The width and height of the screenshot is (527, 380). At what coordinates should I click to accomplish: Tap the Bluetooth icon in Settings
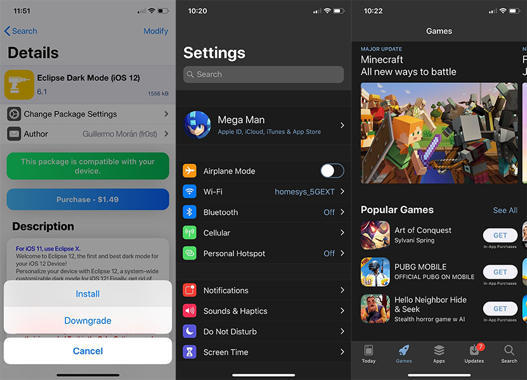[190, 212]
